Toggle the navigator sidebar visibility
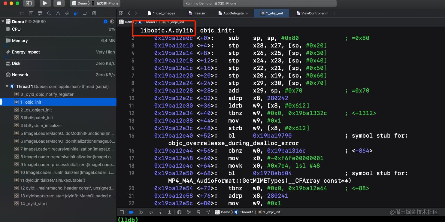 pyautogui.click(x=29, y=3)
